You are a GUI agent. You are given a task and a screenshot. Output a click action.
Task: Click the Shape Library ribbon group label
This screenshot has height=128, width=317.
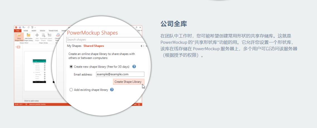coord(43,43)
